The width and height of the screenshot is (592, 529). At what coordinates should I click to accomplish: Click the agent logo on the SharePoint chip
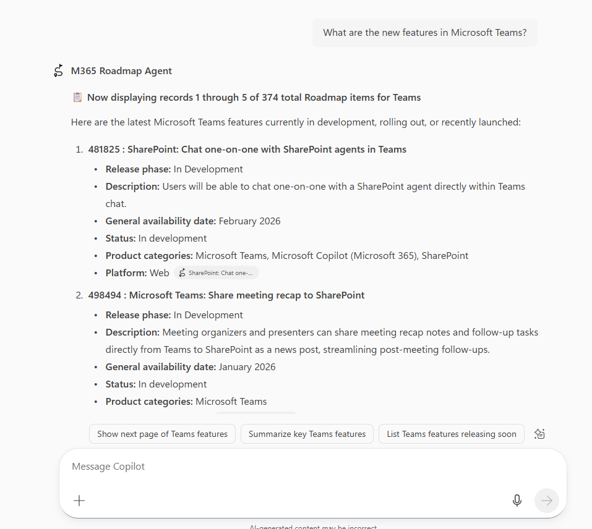pyautogui.click(x=181, y=272)
